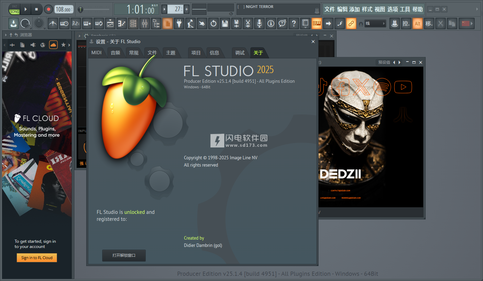Switch to the MIDI settings tab
This screenshot has height=281, width=483.
[x=96, y=53]
